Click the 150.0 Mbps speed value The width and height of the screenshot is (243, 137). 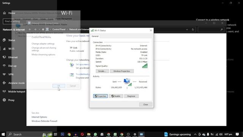[142, 62]
